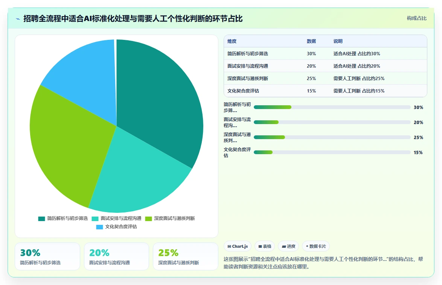Image resolution: width=442 pixels, height=285 pixels.
Task: Click the 30% percentage right of progress bars
Action: click(x=418, y=107)
